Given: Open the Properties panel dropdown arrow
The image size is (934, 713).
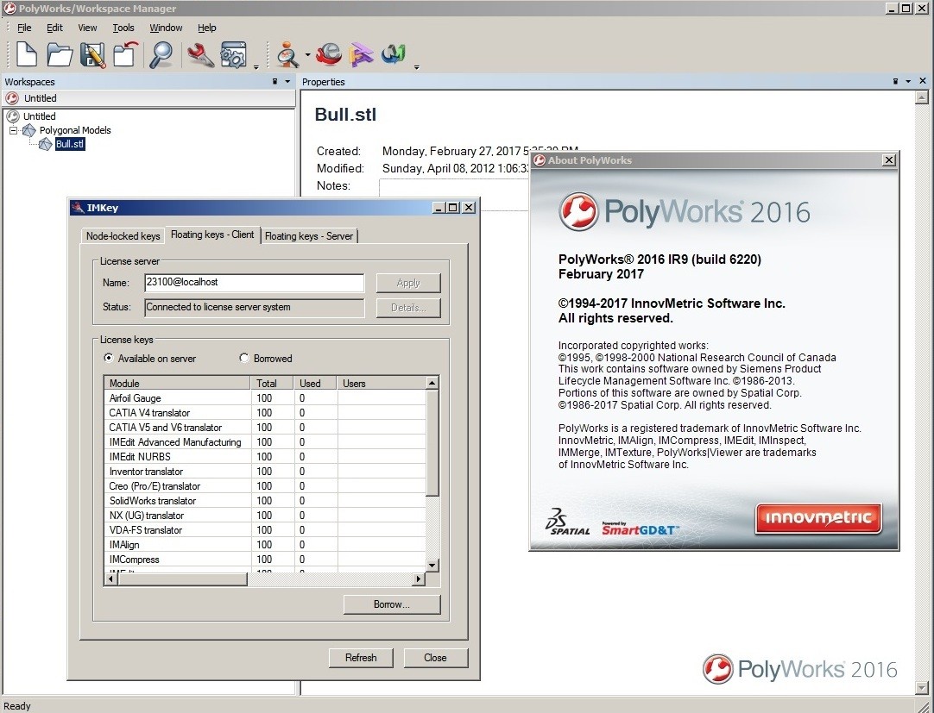Looking at the screenshot, I should click(908, 82).
